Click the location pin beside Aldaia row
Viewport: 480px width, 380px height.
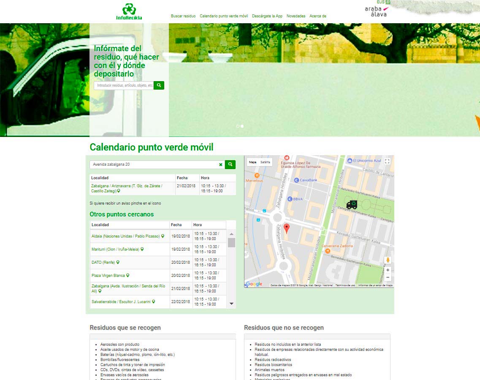[163, 236]
